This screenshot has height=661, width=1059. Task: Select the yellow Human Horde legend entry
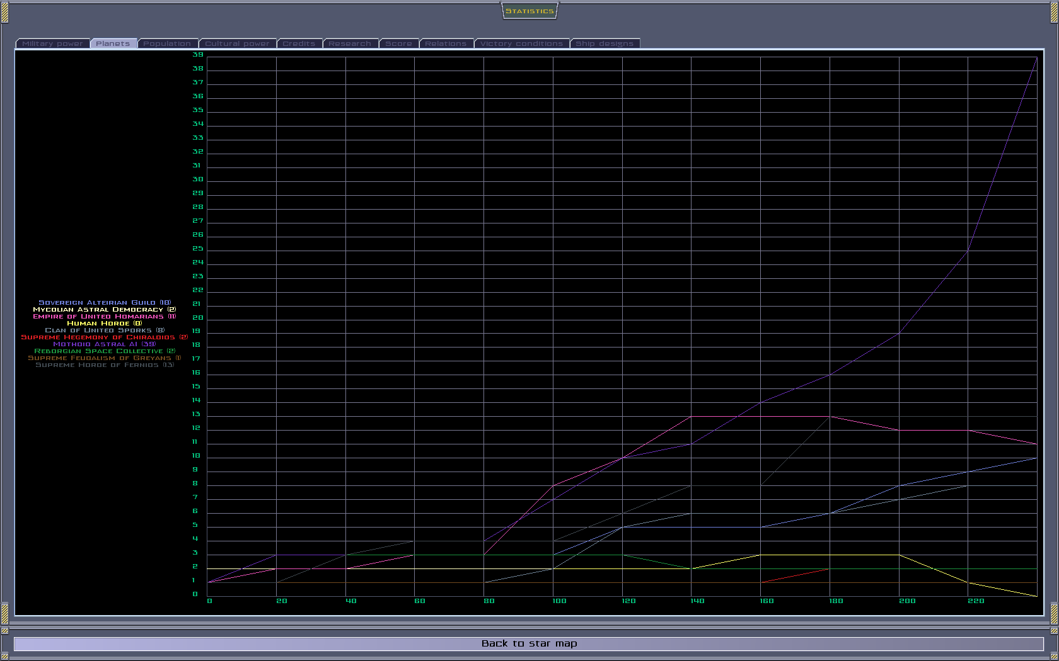105,324
